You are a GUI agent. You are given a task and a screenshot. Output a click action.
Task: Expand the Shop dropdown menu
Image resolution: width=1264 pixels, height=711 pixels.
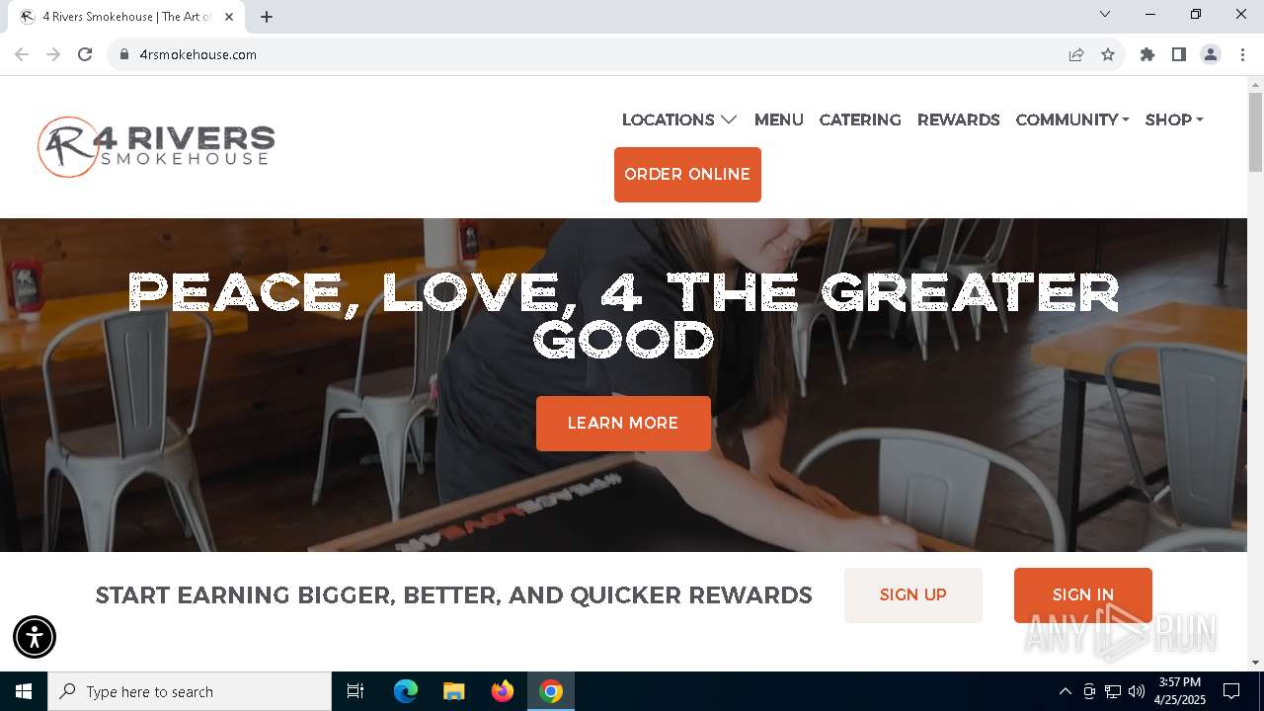point(1174,119)
